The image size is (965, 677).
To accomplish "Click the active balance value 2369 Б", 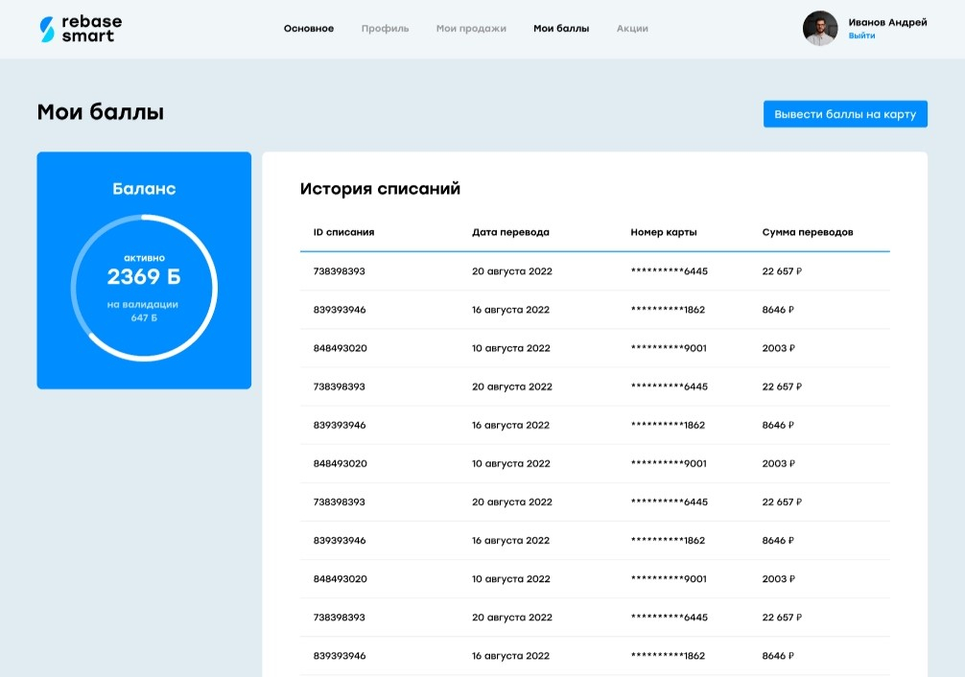I will [144, 278].
